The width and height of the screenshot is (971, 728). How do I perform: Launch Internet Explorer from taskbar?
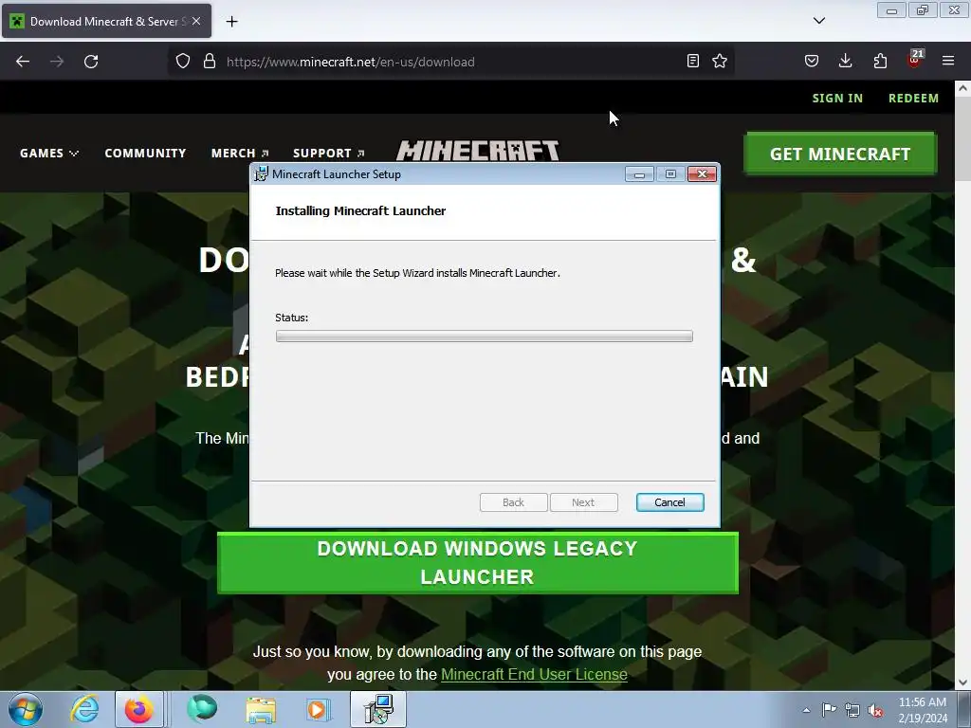click(84, 709)
